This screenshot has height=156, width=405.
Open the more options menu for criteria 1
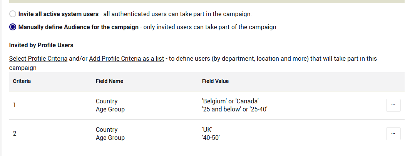click(x=393, y=105)
